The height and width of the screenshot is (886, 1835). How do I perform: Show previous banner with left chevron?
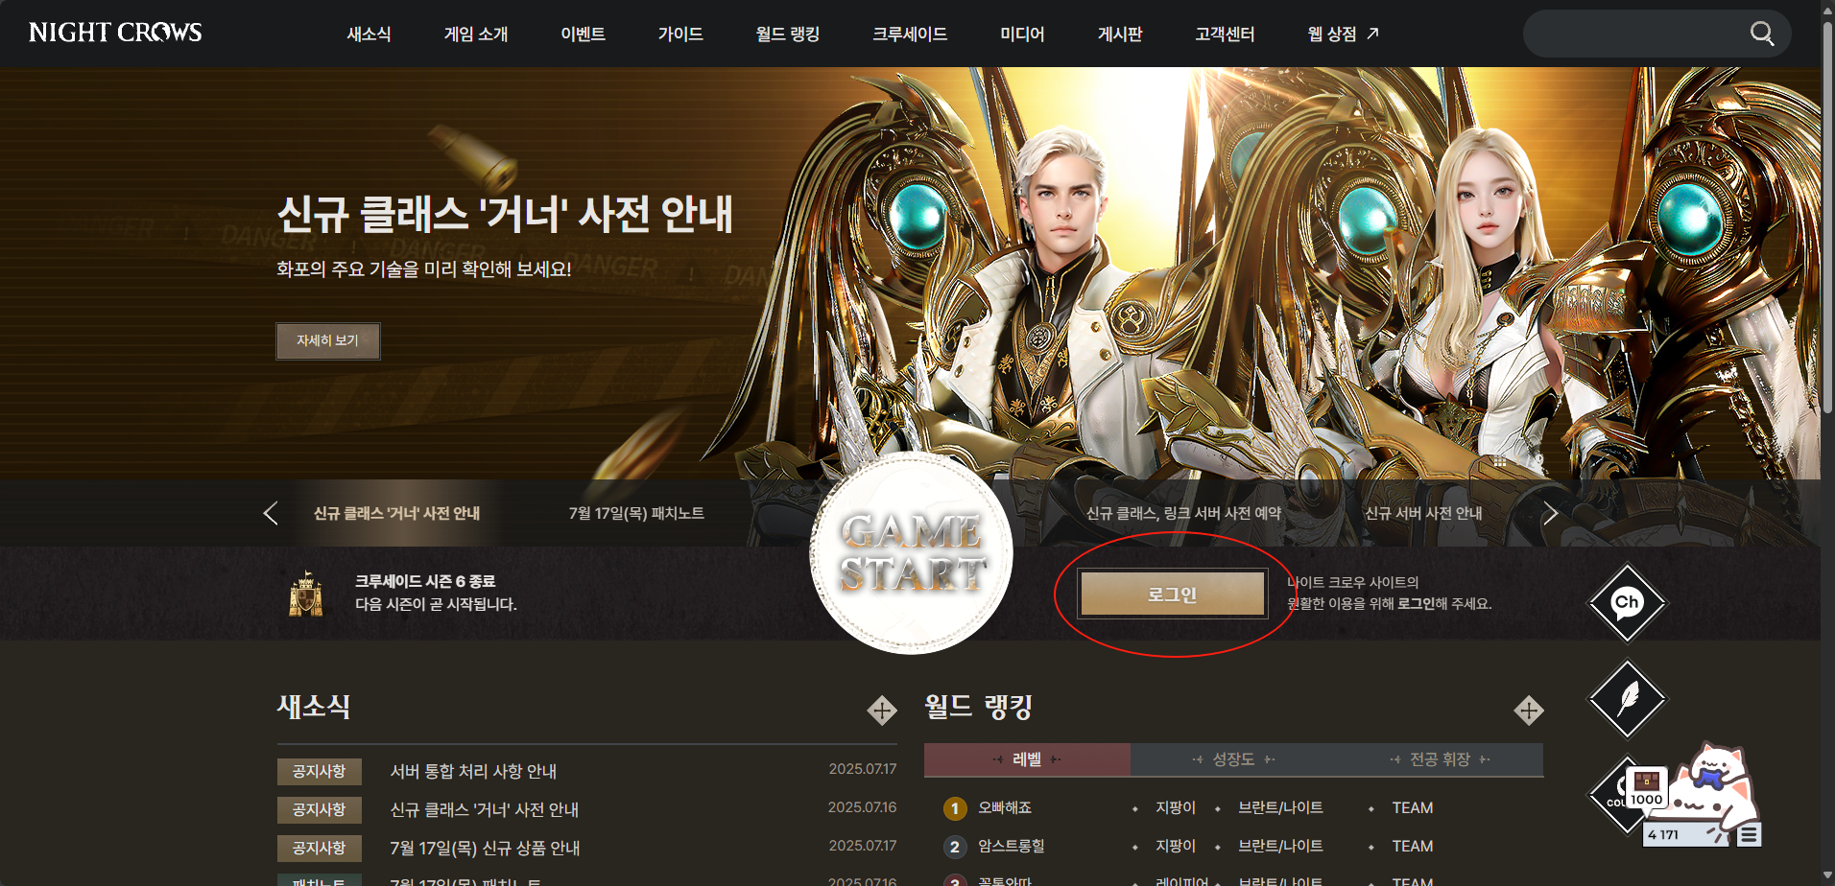pos(271,513)
